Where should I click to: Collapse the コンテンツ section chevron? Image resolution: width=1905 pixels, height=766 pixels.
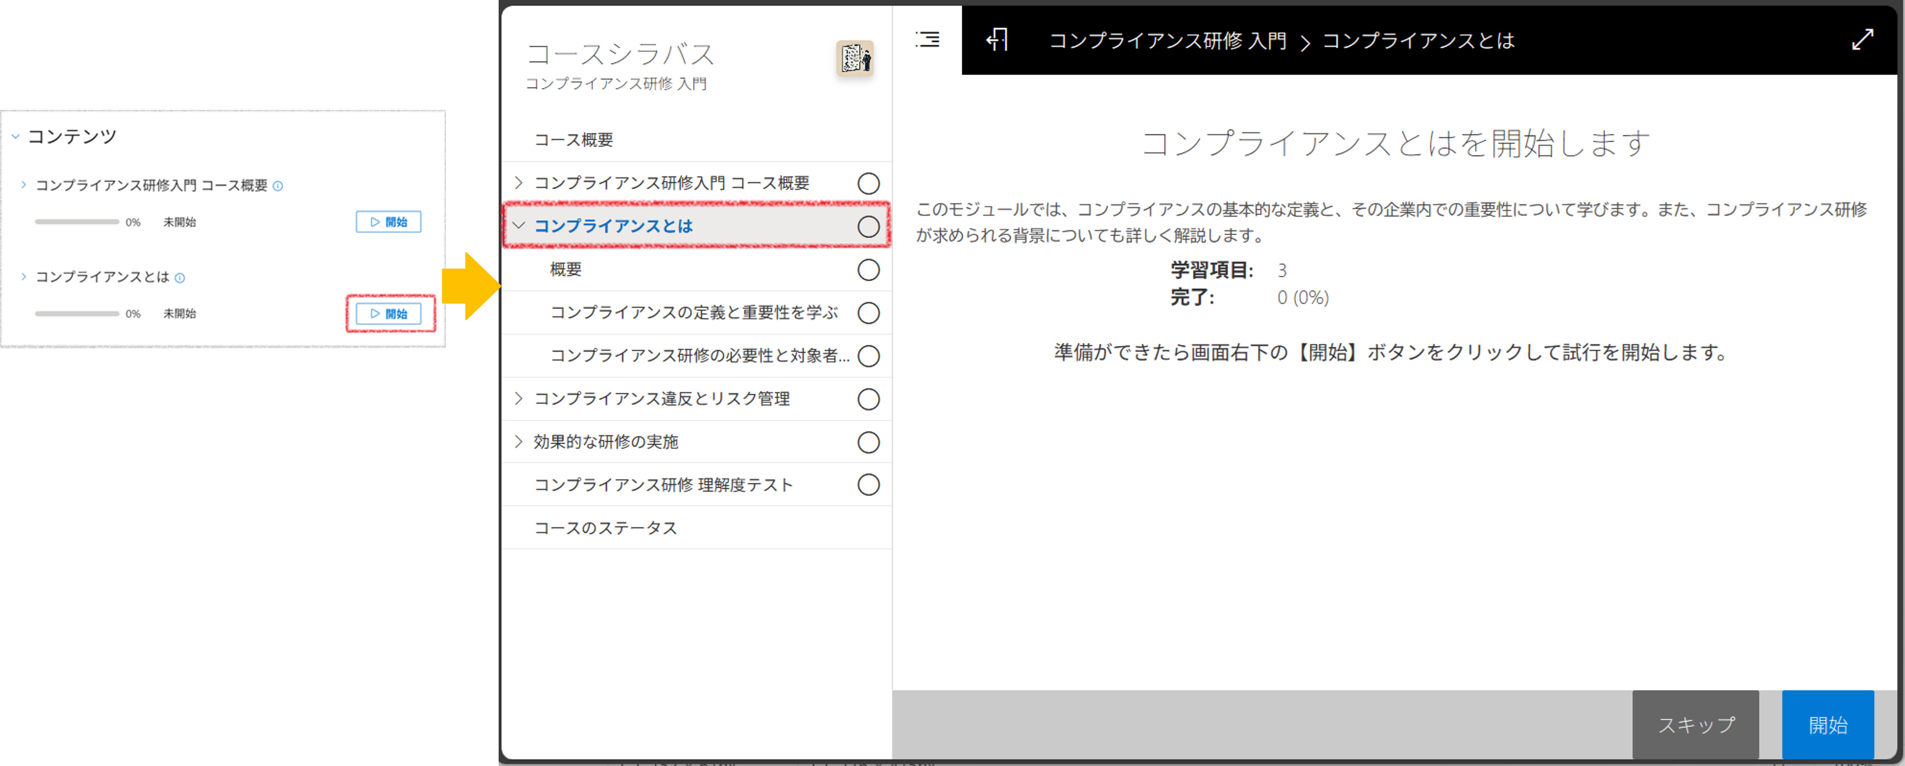(x=16, y=137)
